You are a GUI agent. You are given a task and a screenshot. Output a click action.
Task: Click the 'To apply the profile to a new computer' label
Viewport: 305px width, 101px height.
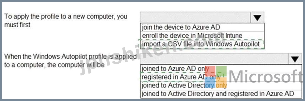click(66, 16)
